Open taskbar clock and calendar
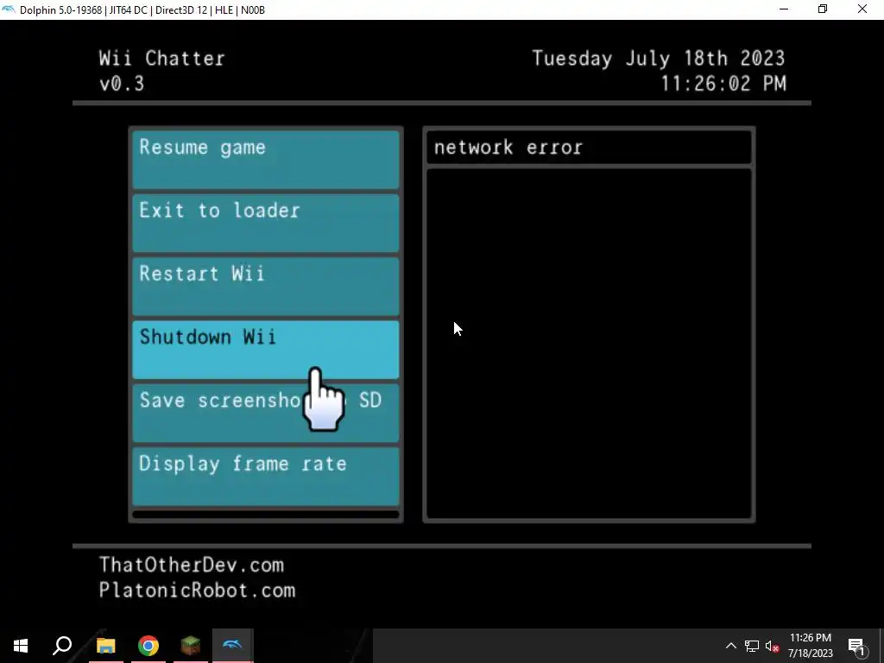The height and width of the screenshot is (663, 884). [x=810, y=646]
